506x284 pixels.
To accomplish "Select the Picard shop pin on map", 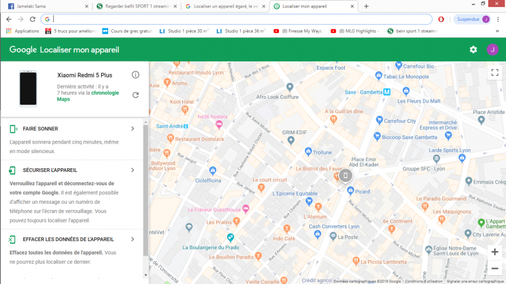I will pyautogui.click(x=350, y=191).
